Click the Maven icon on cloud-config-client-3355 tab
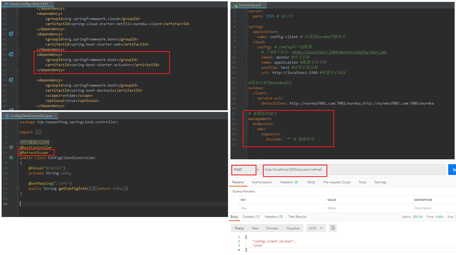This screenshot has width=456, height=255. click(x=6, y=4)
